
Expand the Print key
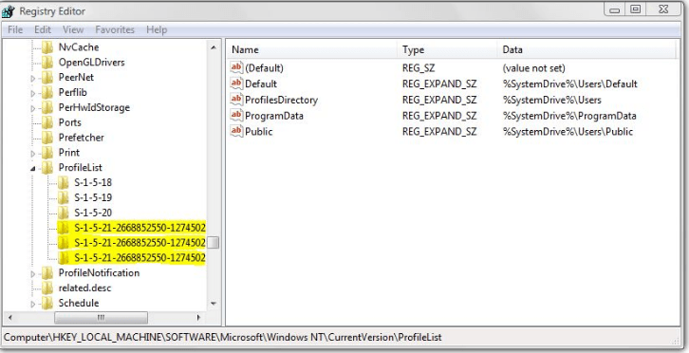tap(33, 154)
